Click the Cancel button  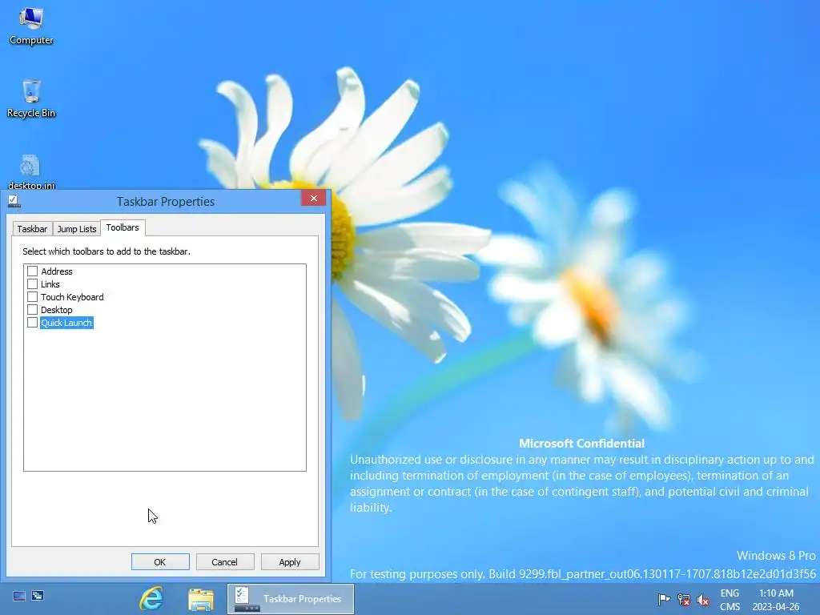pos(225,561)
